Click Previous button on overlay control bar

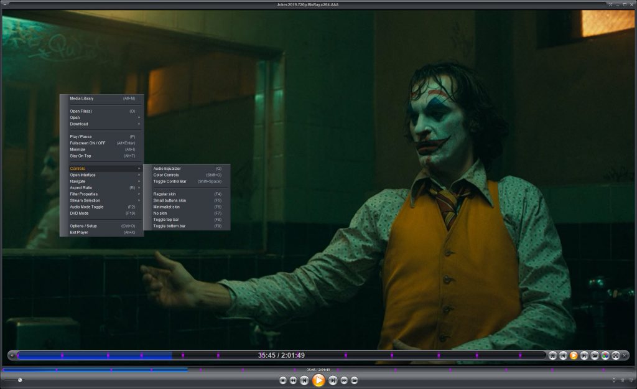pos(563,355)
